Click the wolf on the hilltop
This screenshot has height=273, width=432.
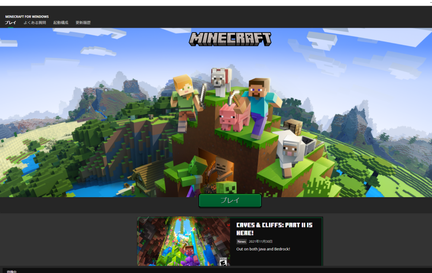click(220, 80)
